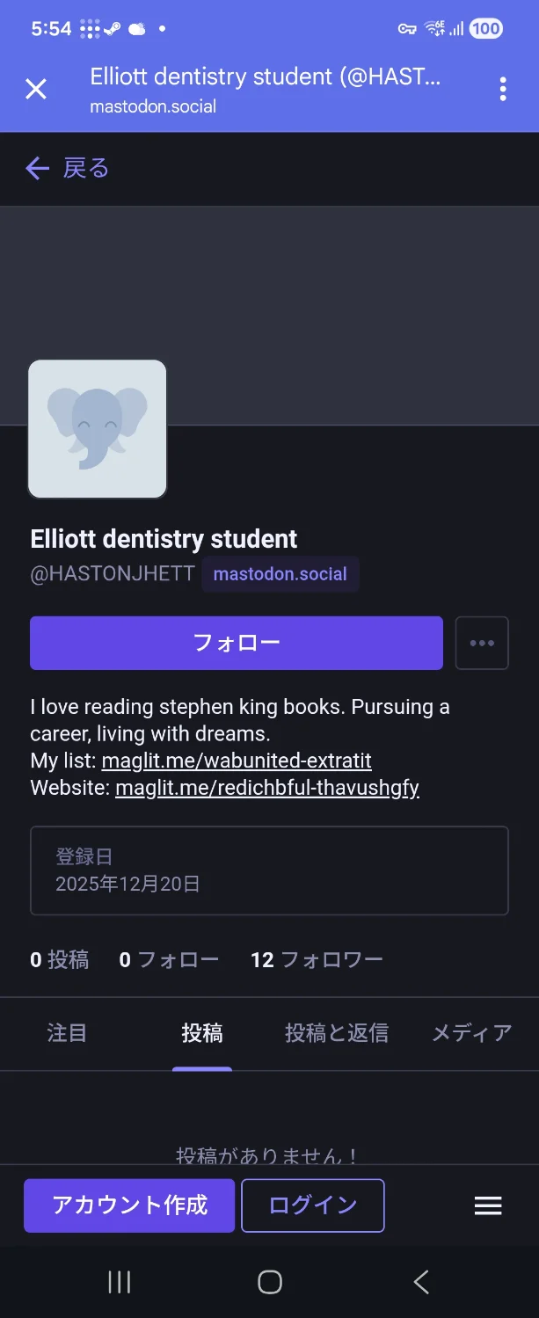Close the browser custom tab
Screen dimensions: 539x1318
click(x=36, y=89)
